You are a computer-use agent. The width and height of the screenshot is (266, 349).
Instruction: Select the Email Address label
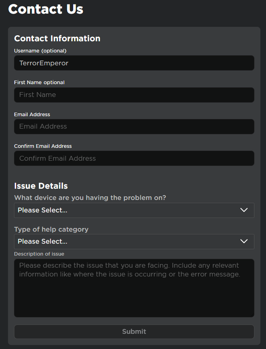coord(32,114)
